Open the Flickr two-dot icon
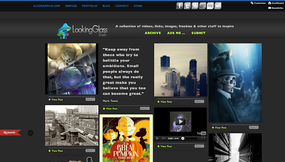The width and height of the screenshot is (285, 162). [x=210, y=6]
